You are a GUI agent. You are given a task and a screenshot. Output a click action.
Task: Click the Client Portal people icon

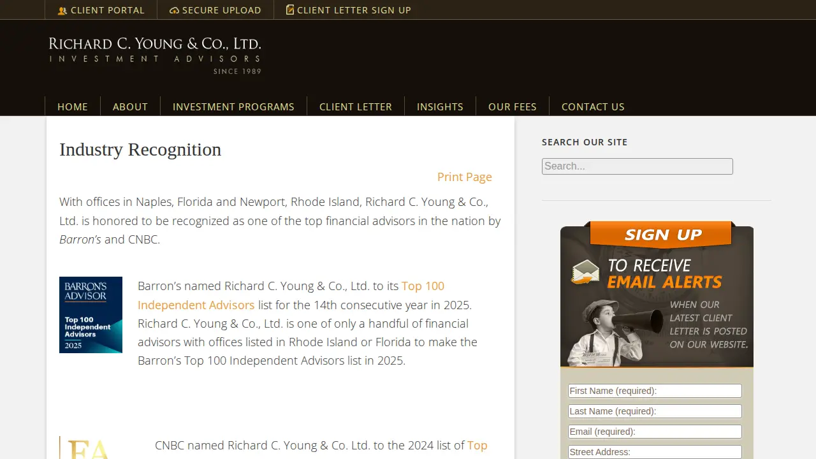(x=62, y=10)
